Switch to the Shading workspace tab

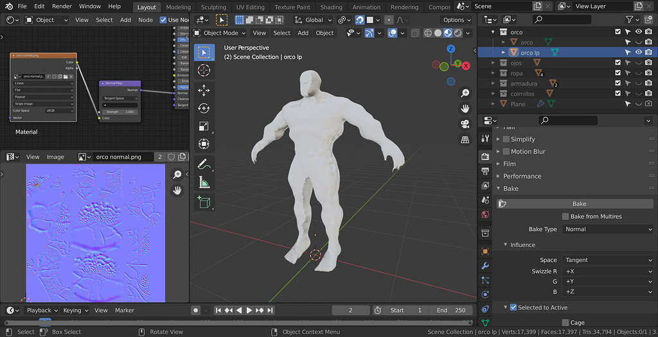331,6
